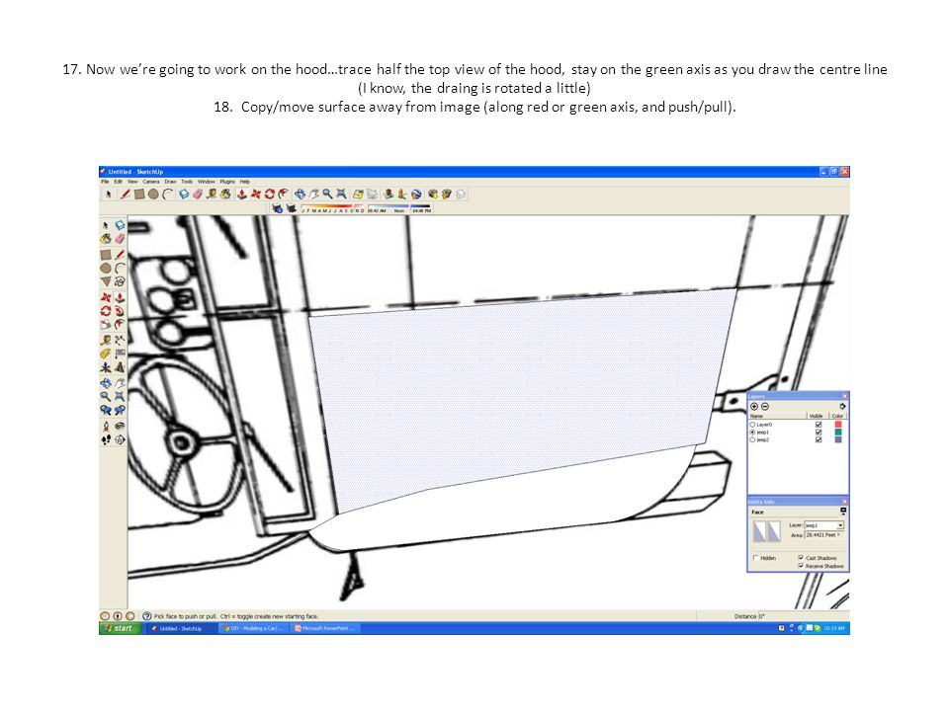Activate the Push/Pull tool in top toolbar
The width and height of the screenshot is (949, 711).
point(241,195)
